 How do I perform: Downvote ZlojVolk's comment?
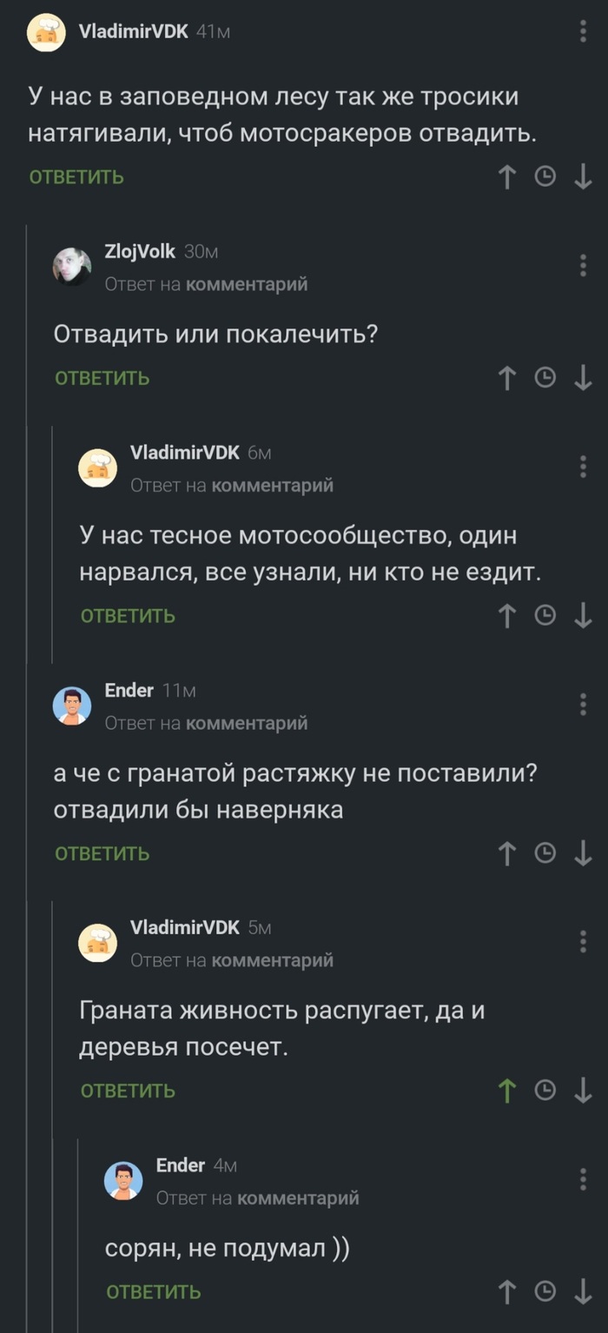(x=583, y=377)
